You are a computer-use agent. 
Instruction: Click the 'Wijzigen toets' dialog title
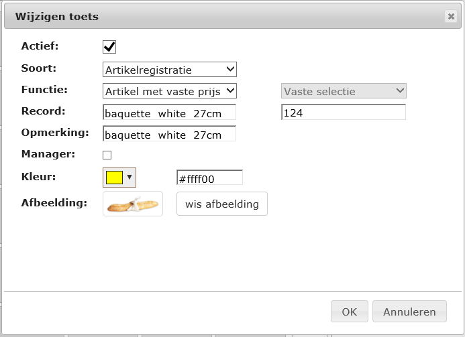[57, 17]
